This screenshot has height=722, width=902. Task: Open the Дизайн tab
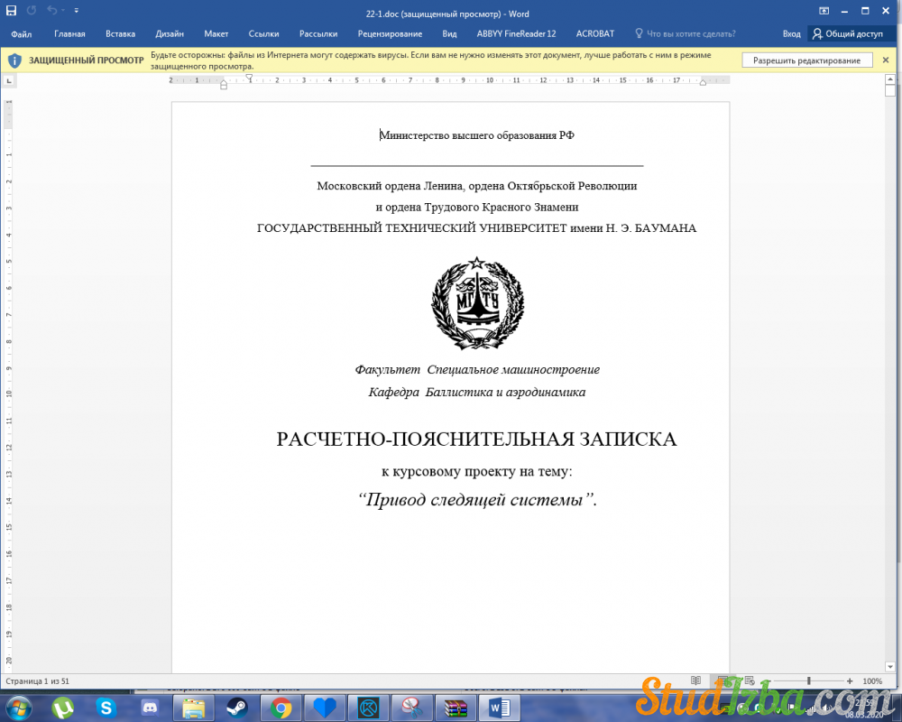tap(170, 34)
